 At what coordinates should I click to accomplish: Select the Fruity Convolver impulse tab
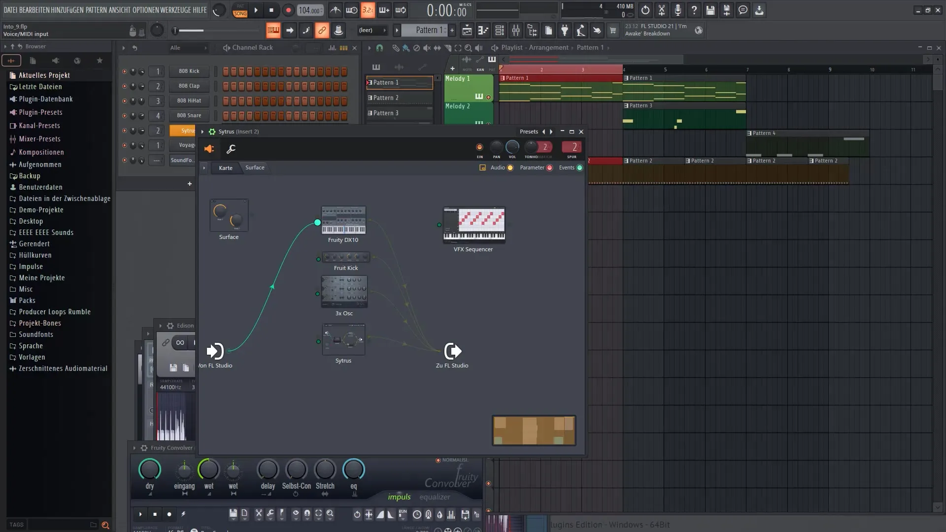pyautogui.click(x=399, y=496)
